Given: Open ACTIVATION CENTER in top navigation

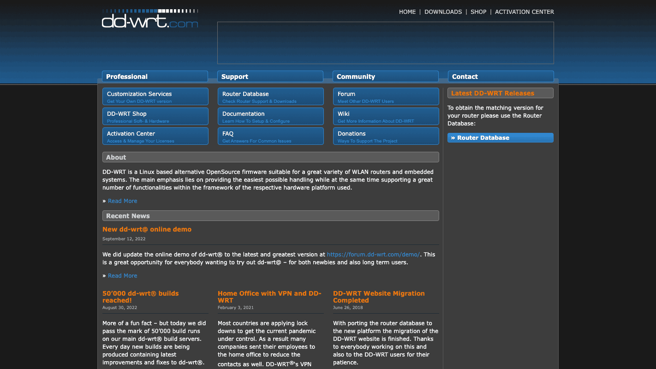Looking at the screenshot, I should tap(525, 12).
